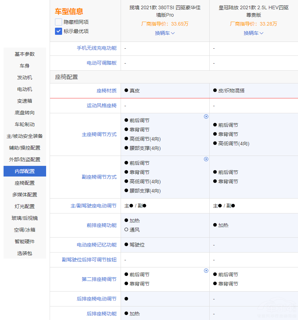Open 换辆车 dropdown for 揽境

(x=165, y=33)
